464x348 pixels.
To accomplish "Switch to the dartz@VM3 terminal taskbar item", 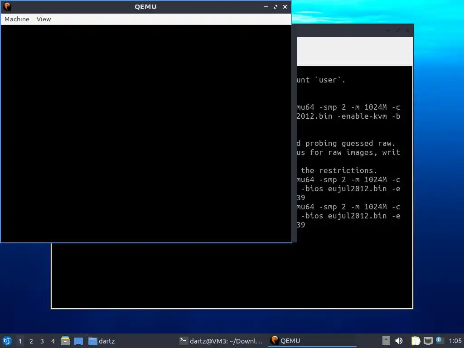I will click(221, 341).
